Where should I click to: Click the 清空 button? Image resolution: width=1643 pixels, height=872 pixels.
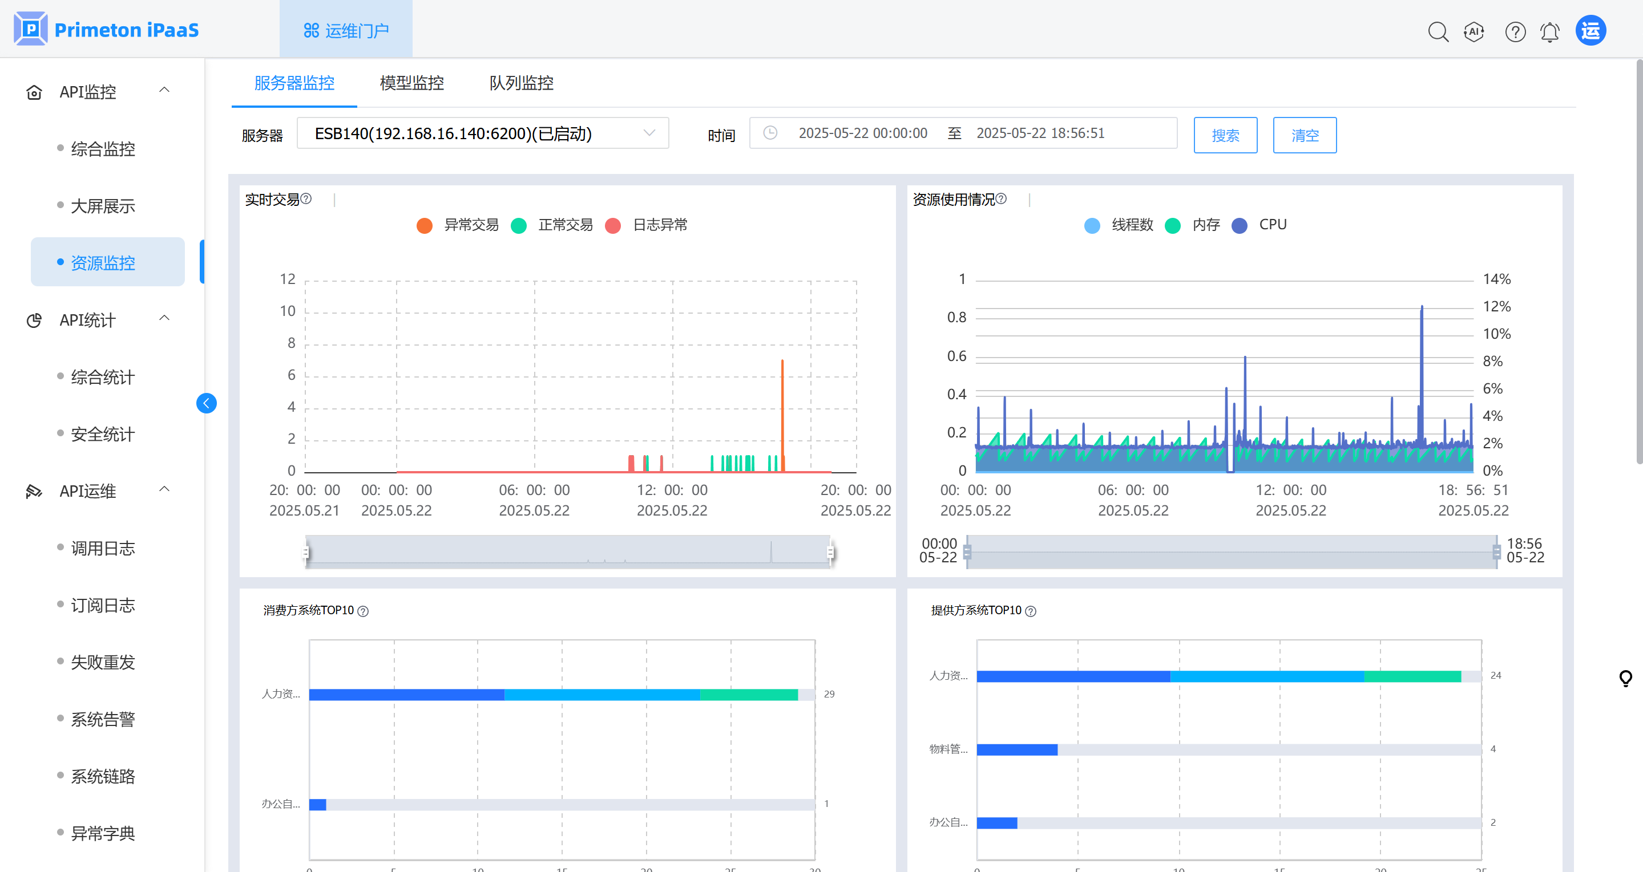pos(1305,135)
